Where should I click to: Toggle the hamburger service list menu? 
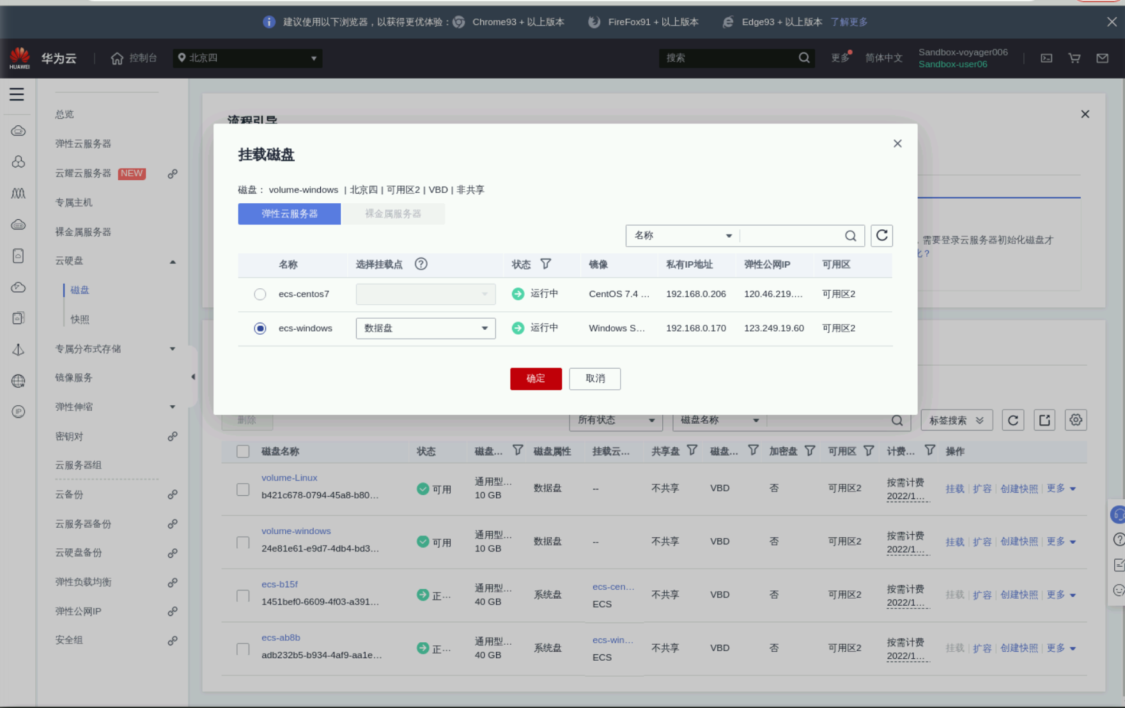[x=17, y=95]
